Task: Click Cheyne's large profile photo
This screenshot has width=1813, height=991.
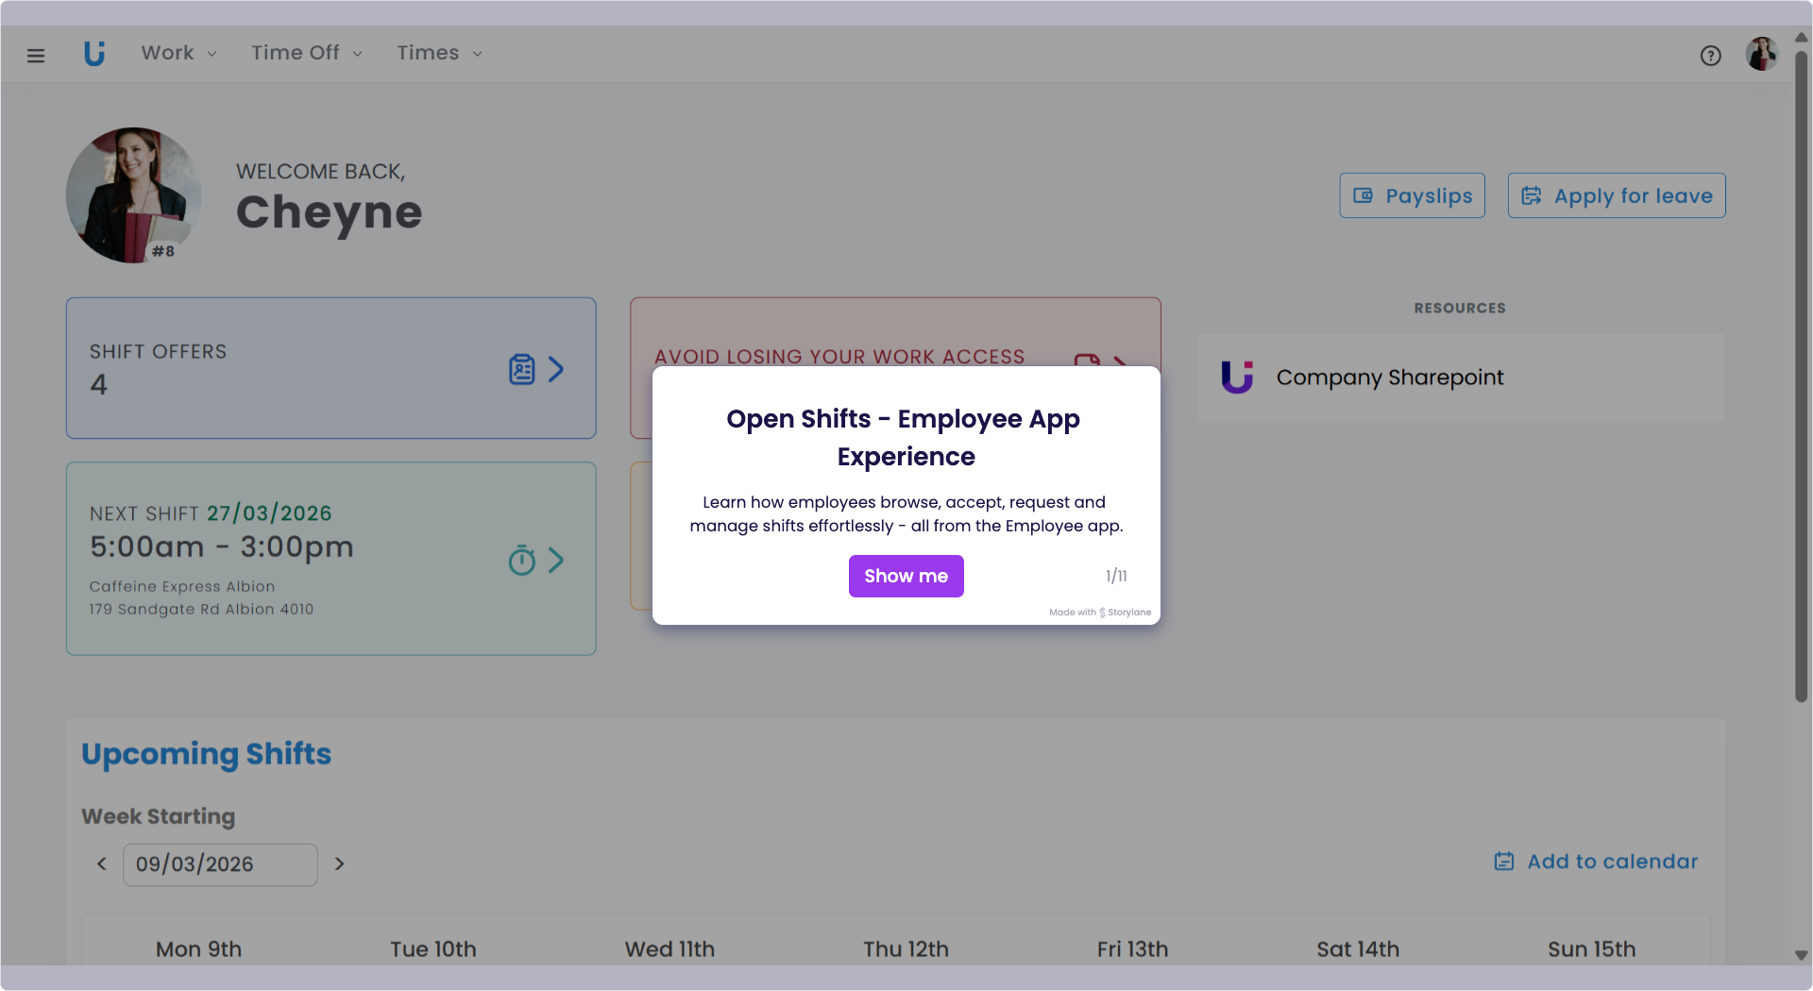Action: (134, 195)
